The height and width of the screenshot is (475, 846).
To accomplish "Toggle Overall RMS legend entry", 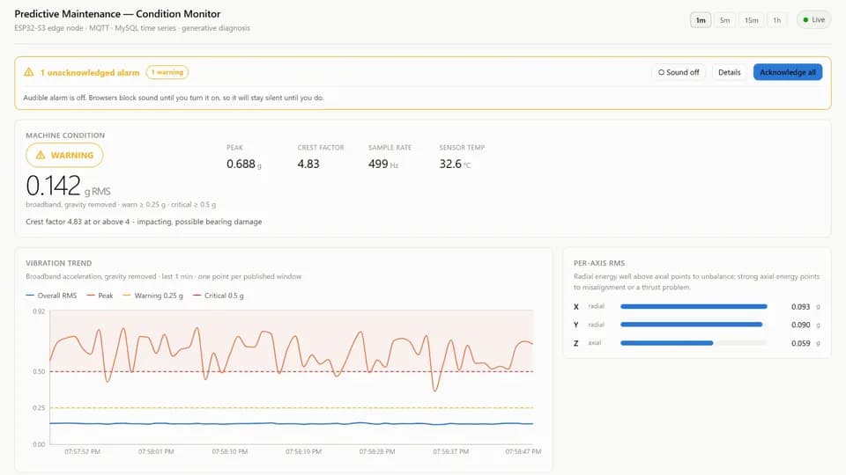I will coord(51,296).
